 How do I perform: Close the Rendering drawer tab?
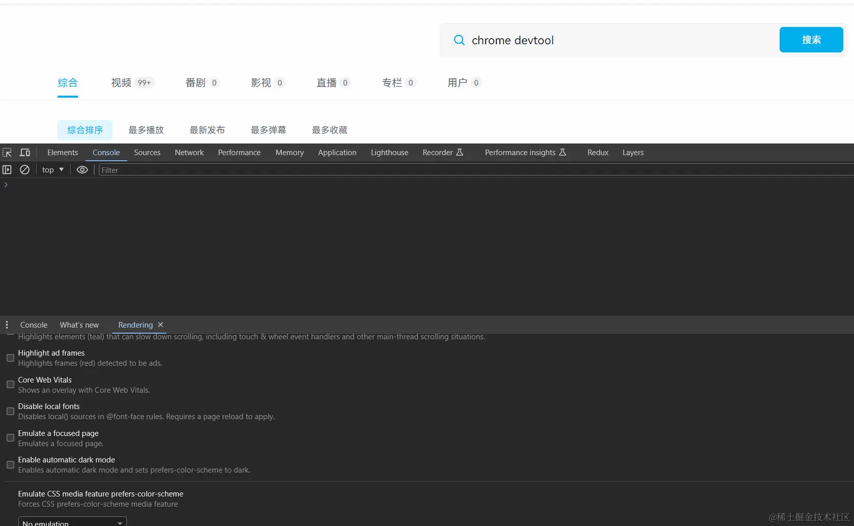click(x=161, y=325)
